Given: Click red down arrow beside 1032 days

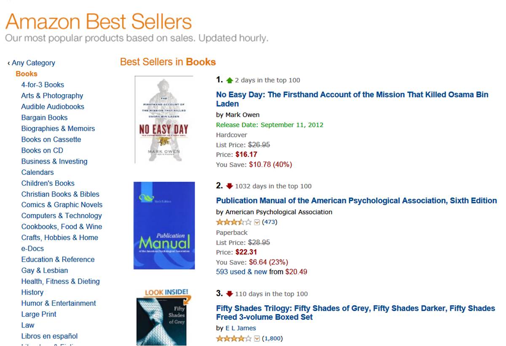Looking at the screenshot, I should tap(229, 186).
